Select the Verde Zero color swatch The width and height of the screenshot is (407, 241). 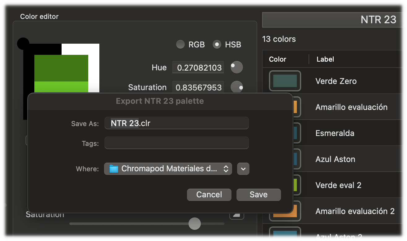(285, 81)
